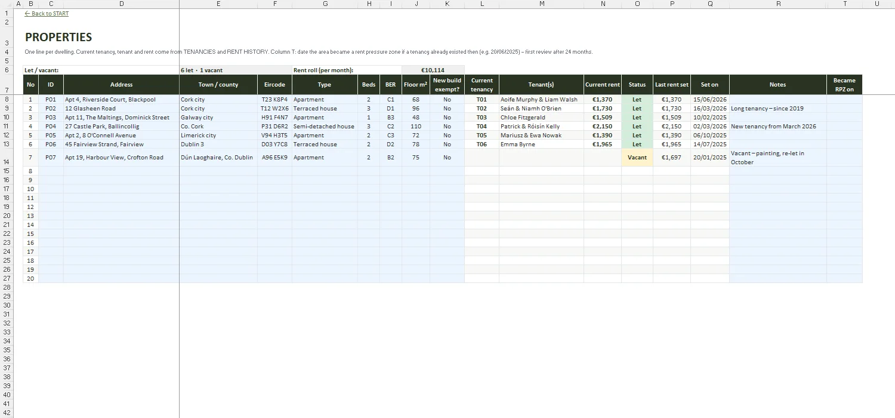Select tenancy ID T01
Screen dimensions: 895x418
pyautogui.click(x=482, y=100)
